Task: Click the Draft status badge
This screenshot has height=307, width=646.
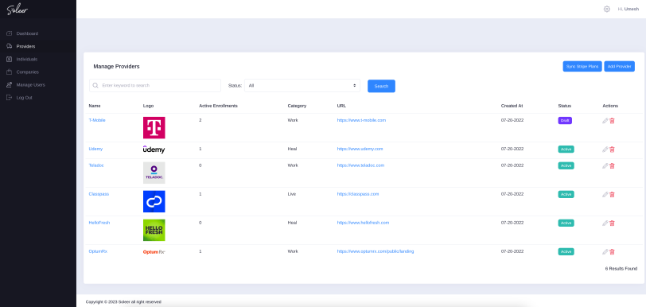Action: tap(565, 120)
